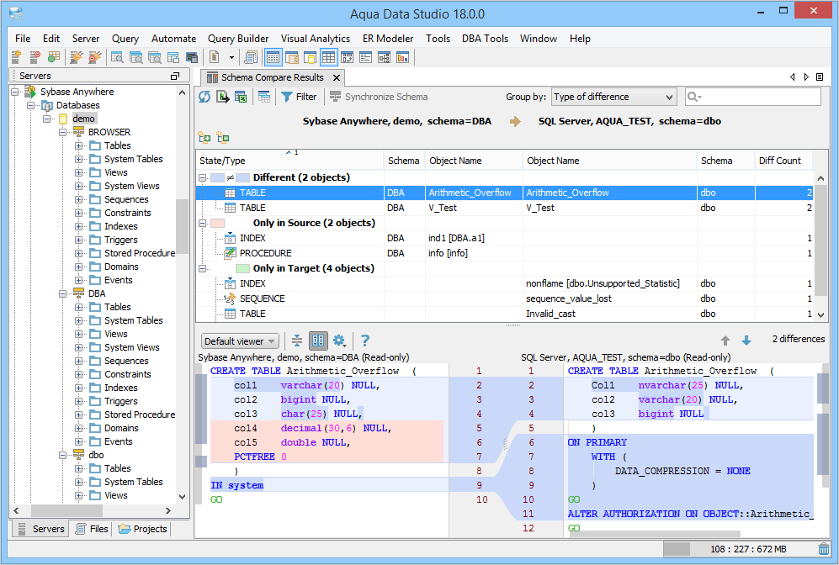The height and width of the screenshot is (565, 839).
Task: Collapse all result groups icon
Action: coord(223,138)
